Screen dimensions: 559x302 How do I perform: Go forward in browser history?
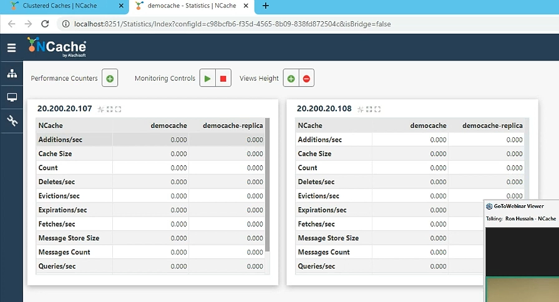click(x=28, y=24)
